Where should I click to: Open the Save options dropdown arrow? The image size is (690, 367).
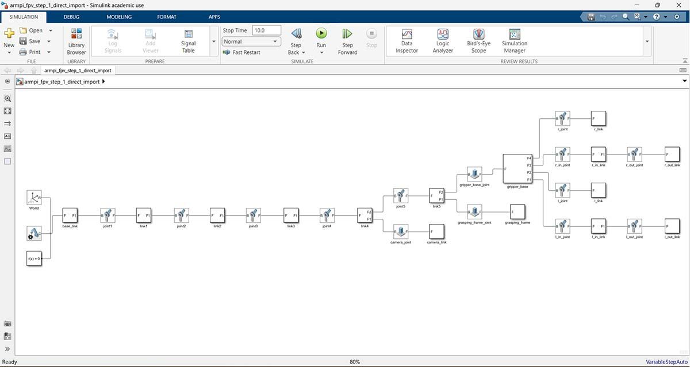50,41
